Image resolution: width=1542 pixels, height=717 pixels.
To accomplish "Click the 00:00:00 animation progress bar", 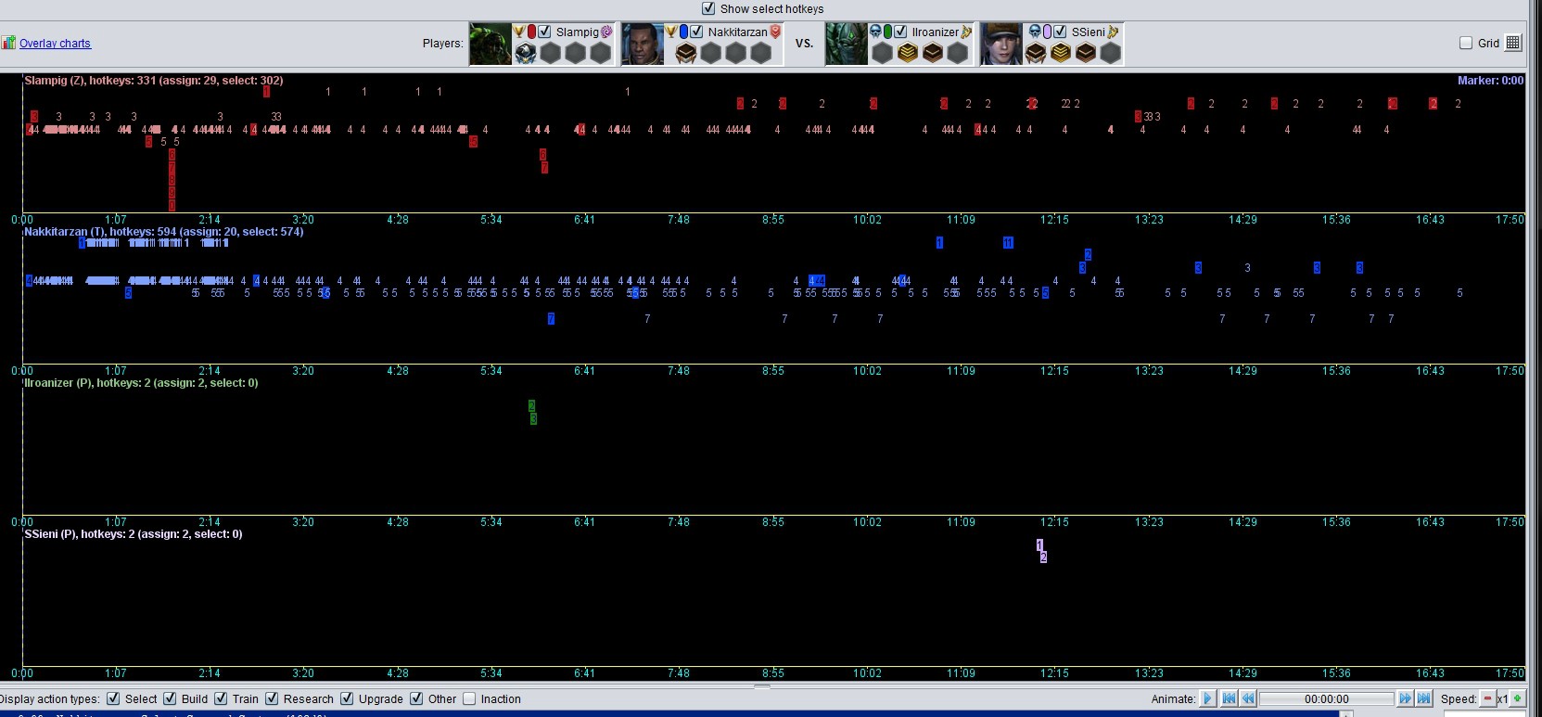I will tap(1326, 698).
